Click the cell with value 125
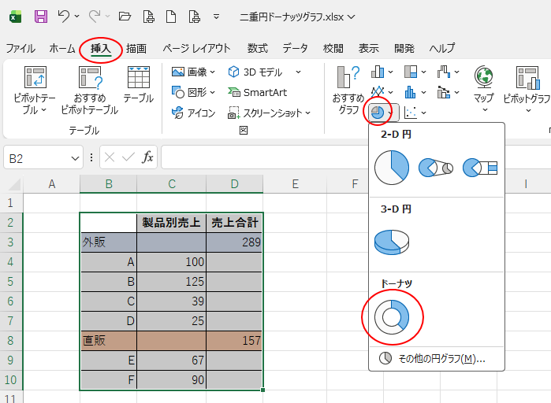Viewport: 551px width, 403px height. point(171,281)
